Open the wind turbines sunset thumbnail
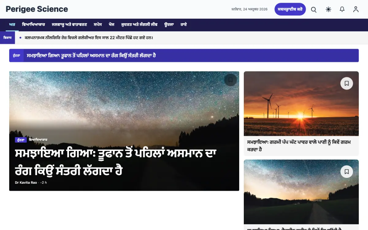 click(x=301, y=104)
